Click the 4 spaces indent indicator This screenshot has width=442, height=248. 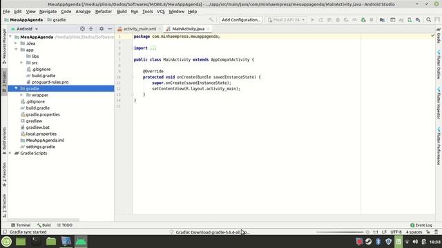(414, 232)
